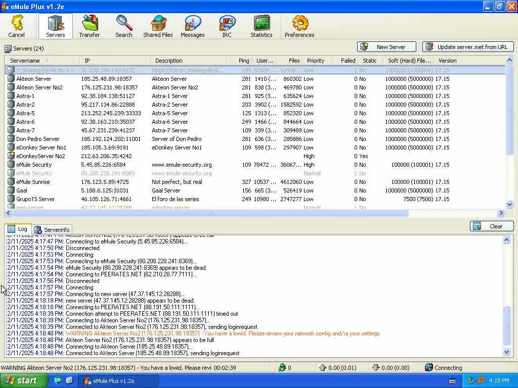
Task: Click the connected users icon in status bar
Action: pyautogui.click(x=282, y=368)
